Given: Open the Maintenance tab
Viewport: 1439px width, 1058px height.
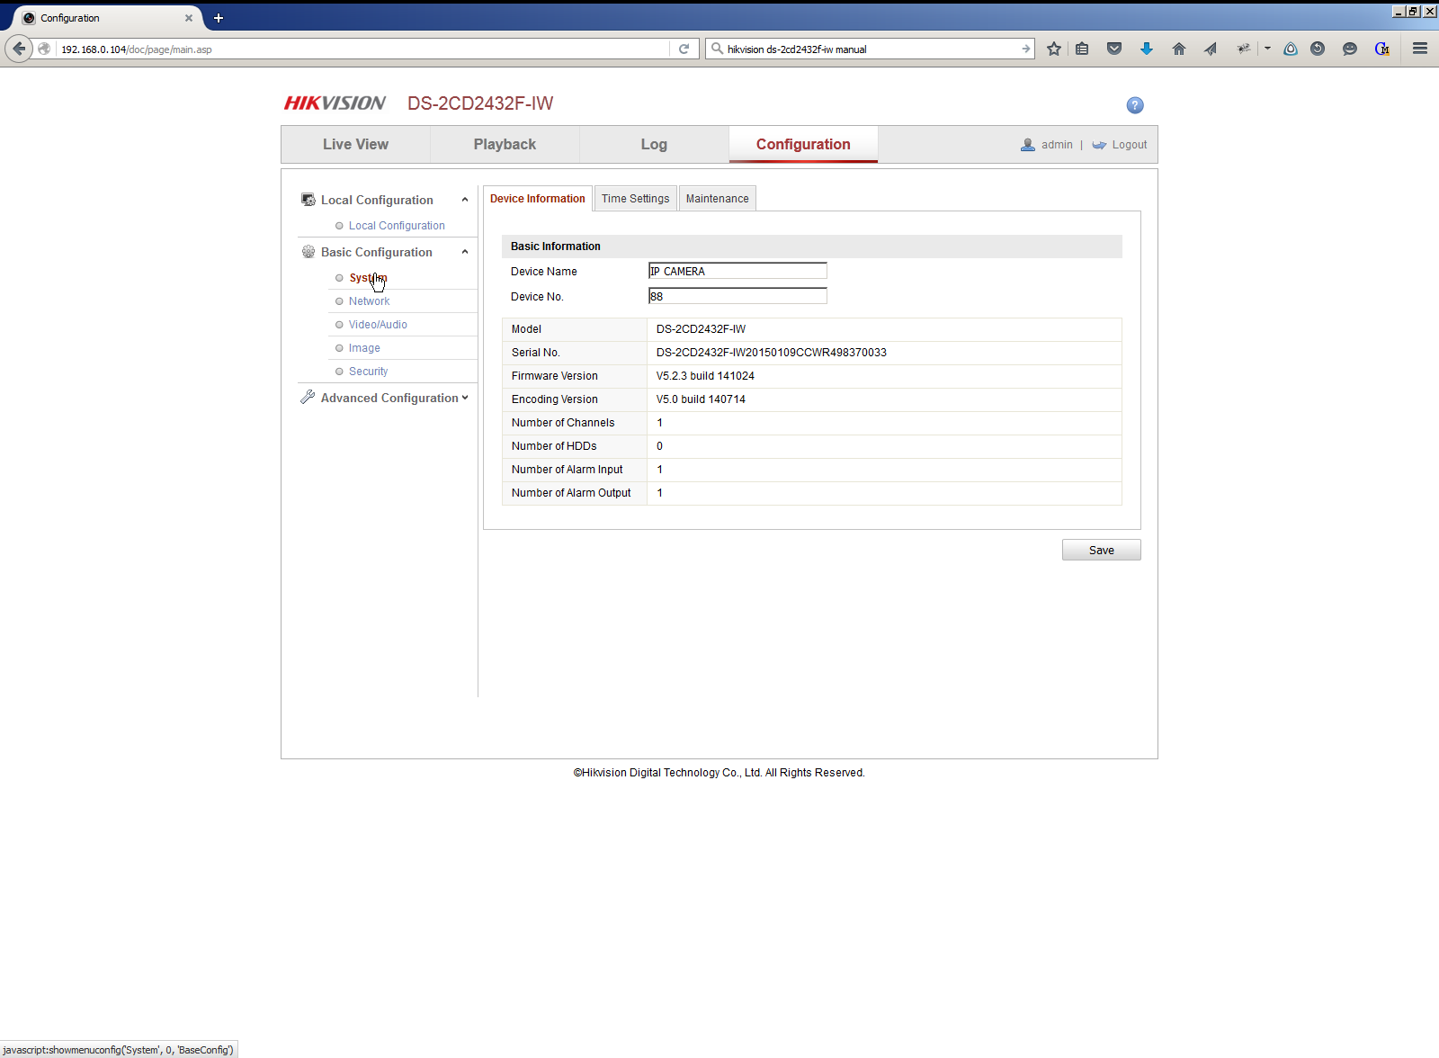Looking at the screenshot, I should pyautogui.click(x=718, y=199).
